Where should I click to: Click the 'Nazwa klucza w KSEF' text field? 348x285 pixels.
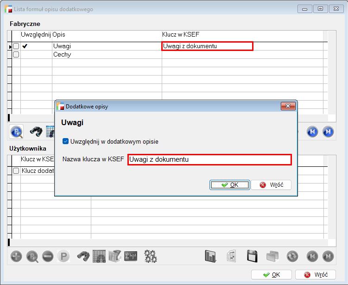pyautogui.click(x=209, y=160)
